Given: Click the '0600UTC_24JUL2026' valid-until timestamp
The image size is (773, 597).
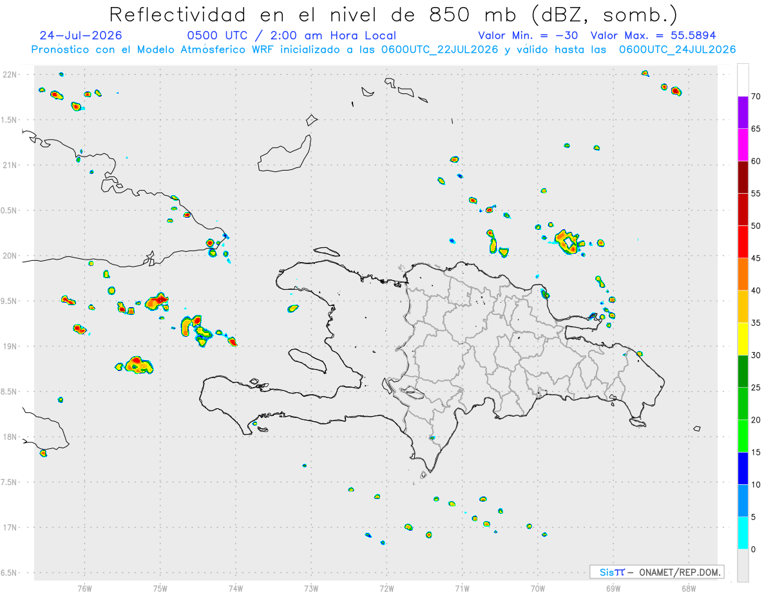Looking at the screenshot, I should (x=677, y=50).
